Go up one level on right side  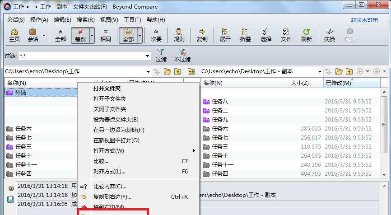[349, 72]
